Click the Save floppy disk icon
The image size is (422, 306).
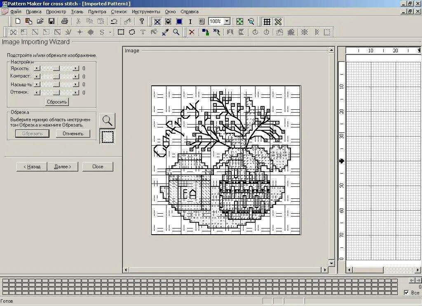pyautogui.click(x=52, y=21)
